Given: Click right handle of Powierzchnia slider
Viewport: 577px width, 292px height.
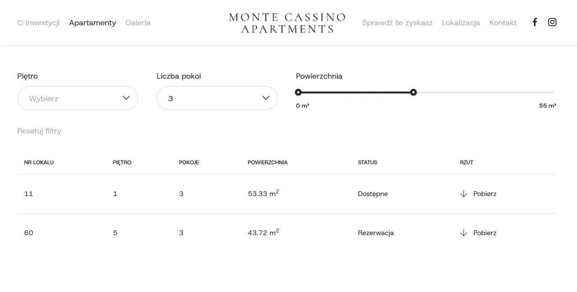Looking at the screenshot, I should pos(413,92).
